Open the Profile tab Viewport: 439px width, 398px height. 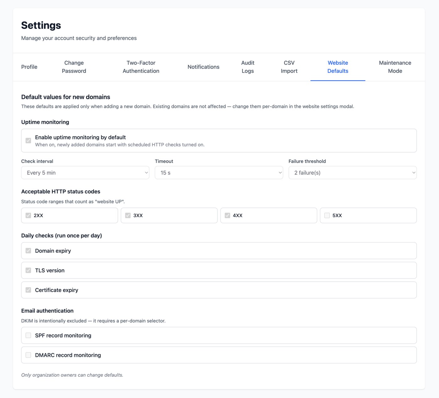click(x=29, y=67)
